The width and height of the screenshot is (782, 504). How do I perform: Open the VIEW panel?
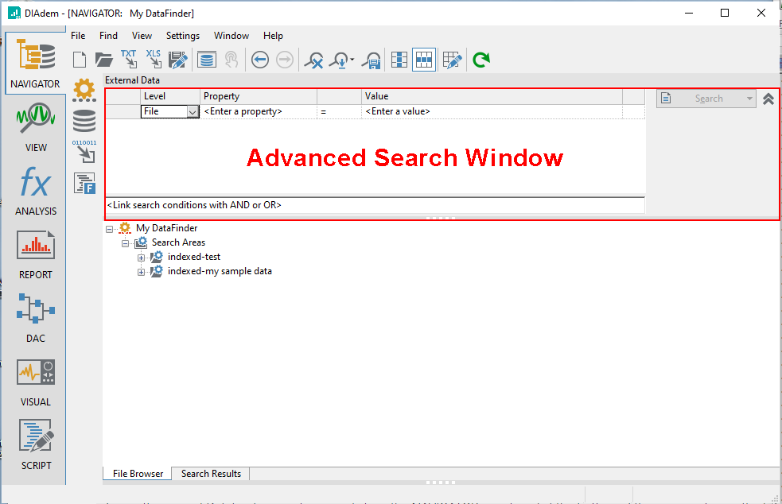click(x=36, y=127)
